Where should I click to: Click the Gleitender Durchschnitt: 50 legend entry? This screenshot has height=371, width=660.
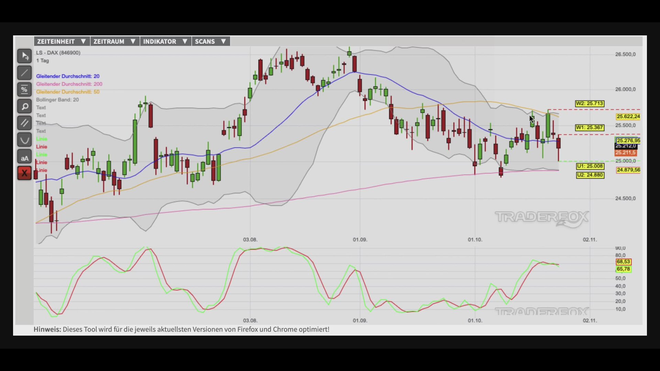[x=68, y=92]
